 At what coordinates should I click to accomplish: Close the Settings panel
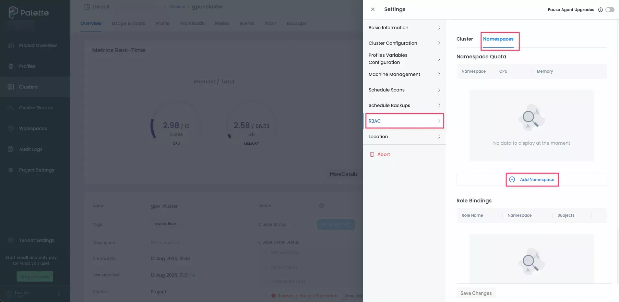point(373,9)
